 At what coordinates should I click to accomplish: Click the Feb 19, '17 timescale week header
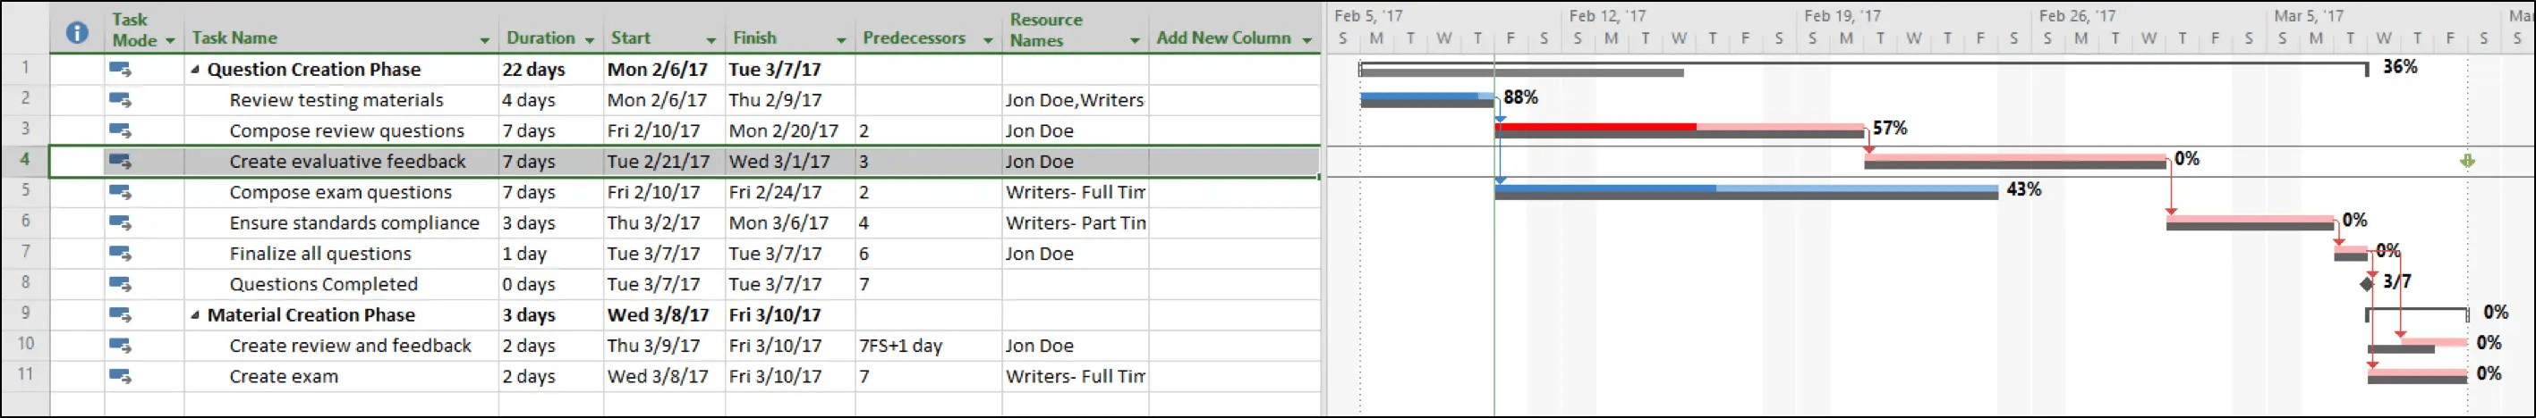[x=1842, y=16]
